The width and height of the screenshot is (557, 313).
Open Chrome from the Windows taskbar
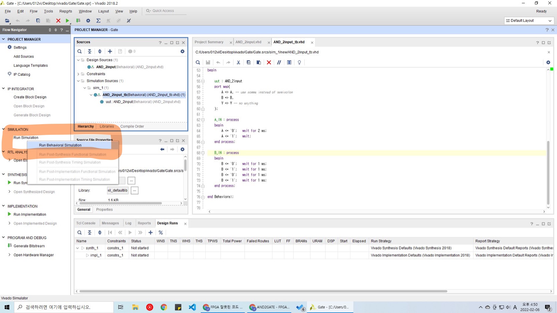pos(164,307)
